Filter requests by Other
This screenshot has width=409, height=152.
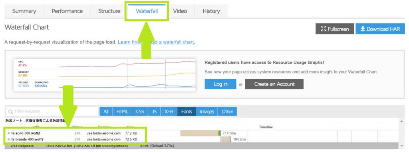coord(227,111)
